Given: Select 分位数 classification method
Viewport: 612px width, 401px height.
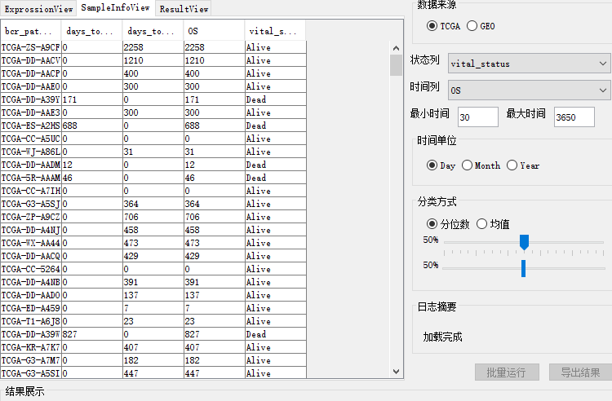Looking at the screenshot, I should click(432, 224).
